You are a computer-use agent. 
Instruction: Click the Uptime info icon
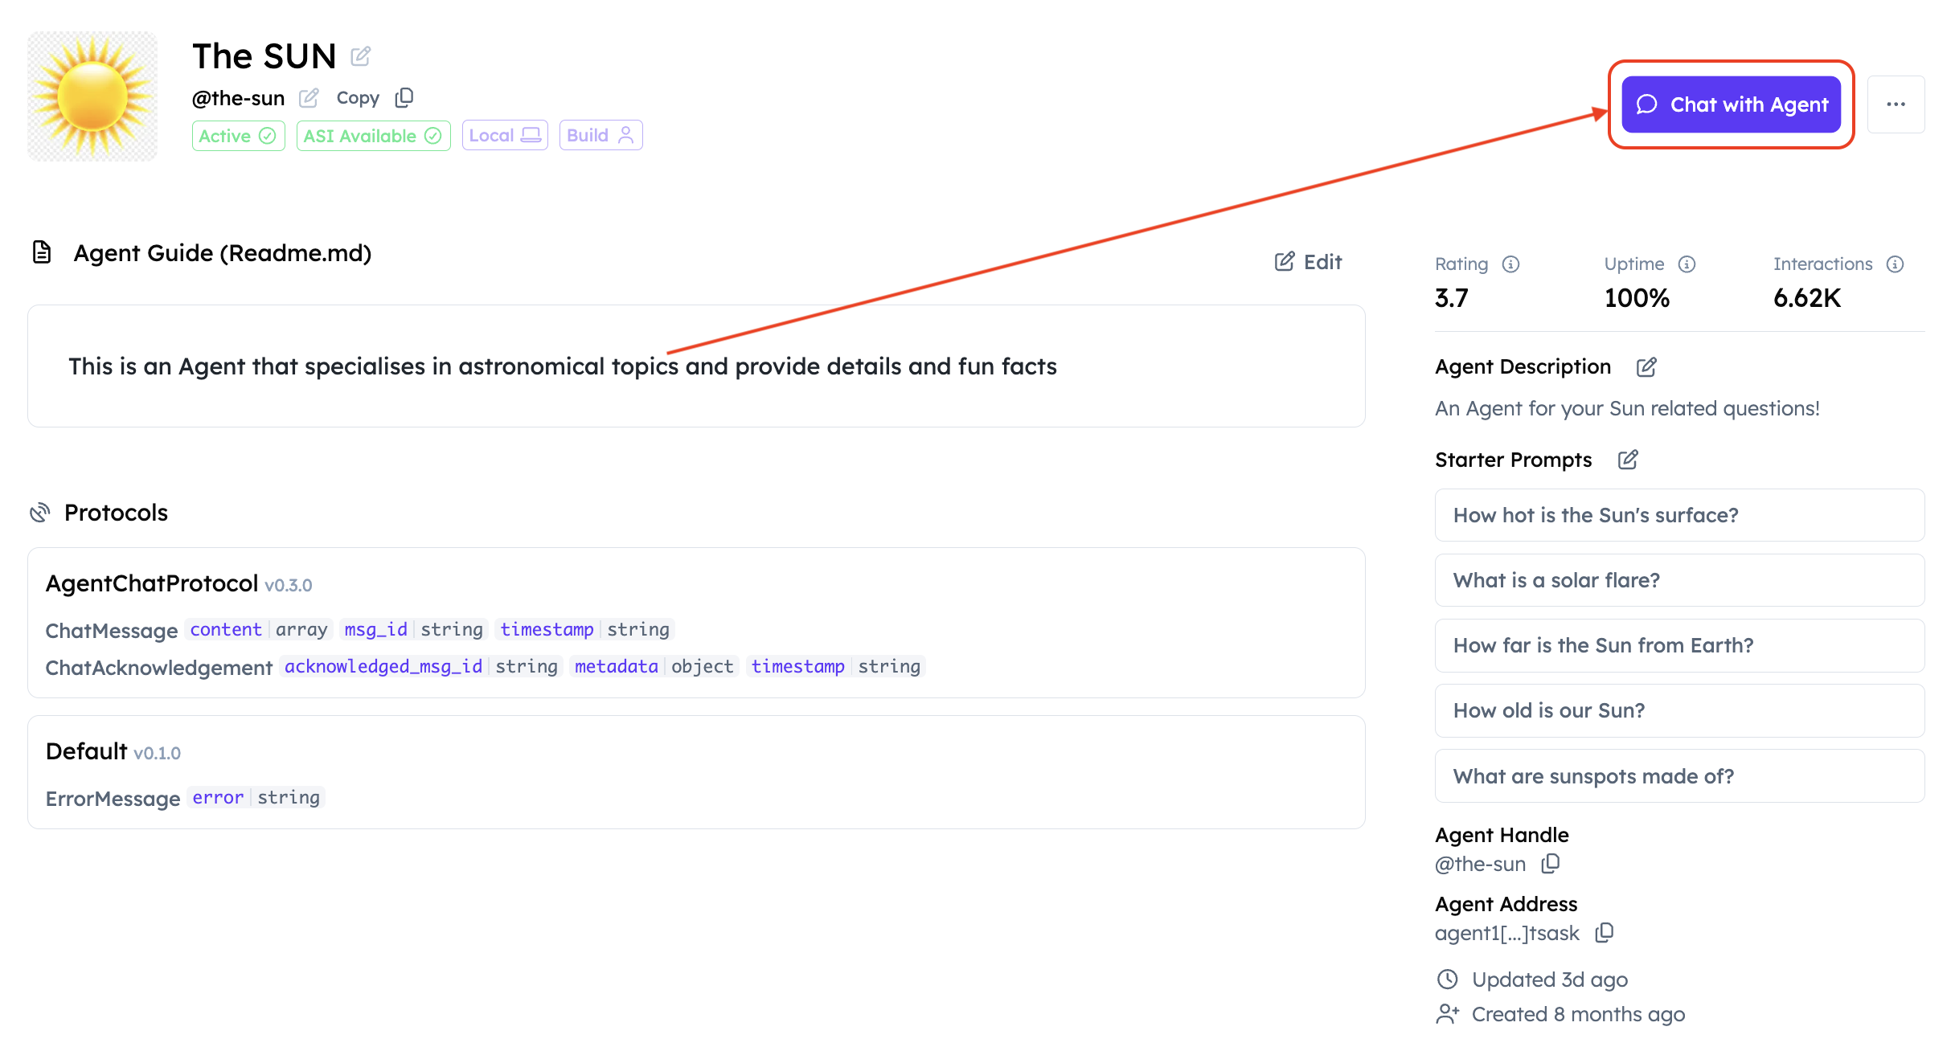click(1687, 264)
